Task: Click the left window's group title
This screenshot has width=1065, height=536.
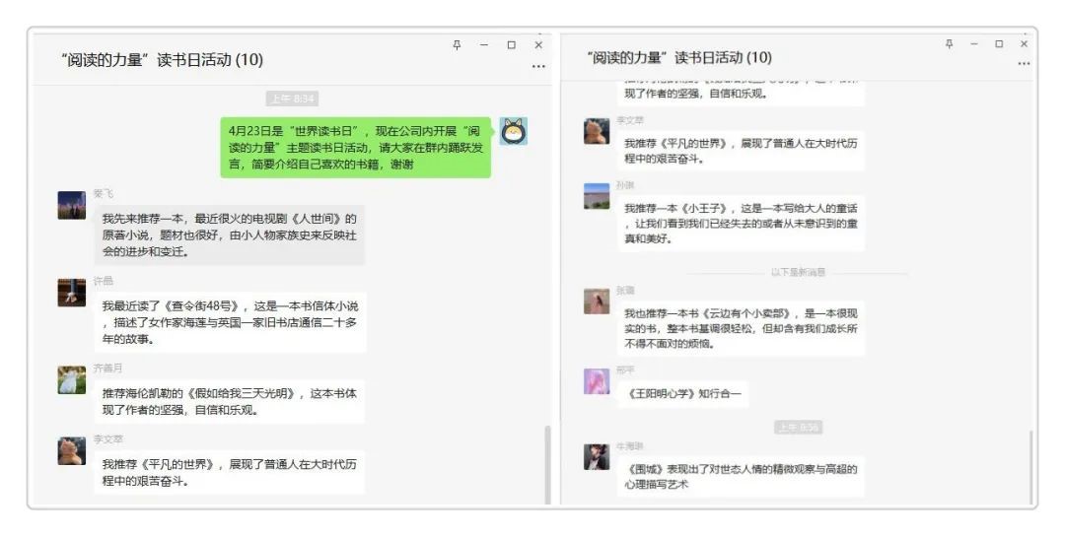Action: point(162,60)
